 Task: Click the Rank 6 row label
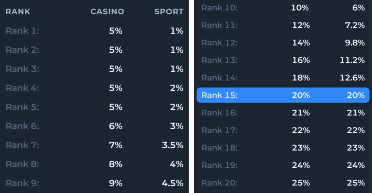[22, 126]
